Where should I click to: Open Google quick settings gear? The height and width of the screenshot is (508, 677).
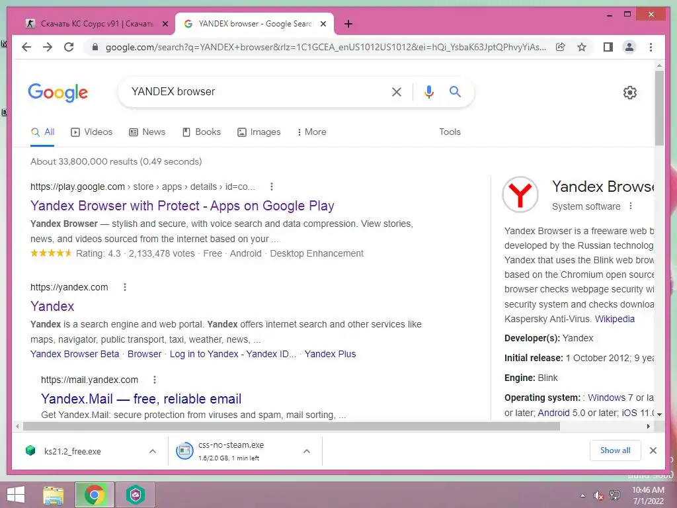pyautogui.click(x=630, y=93)
